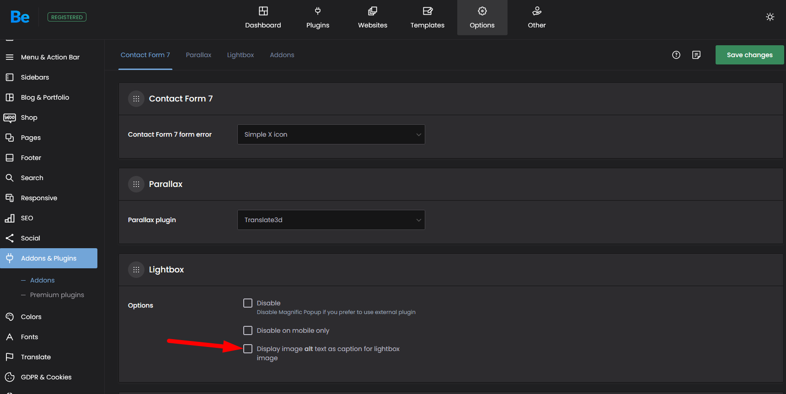786x394 pixels.
Task: Click Save changes button
Action: [750, 55]
